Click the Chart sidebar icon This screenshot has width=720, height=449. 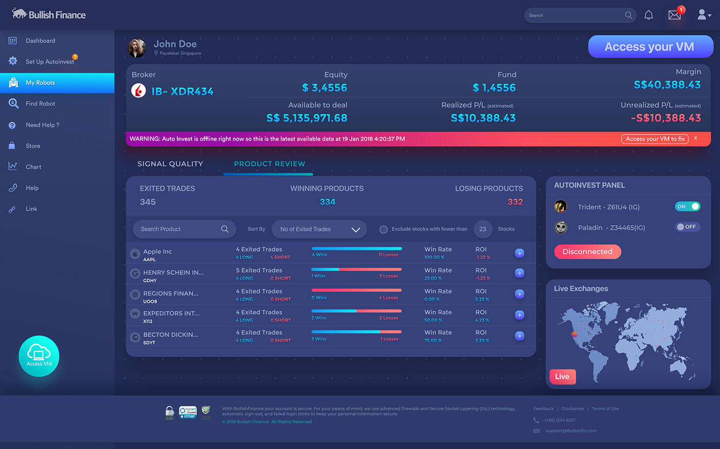click(x=13, y=166)
